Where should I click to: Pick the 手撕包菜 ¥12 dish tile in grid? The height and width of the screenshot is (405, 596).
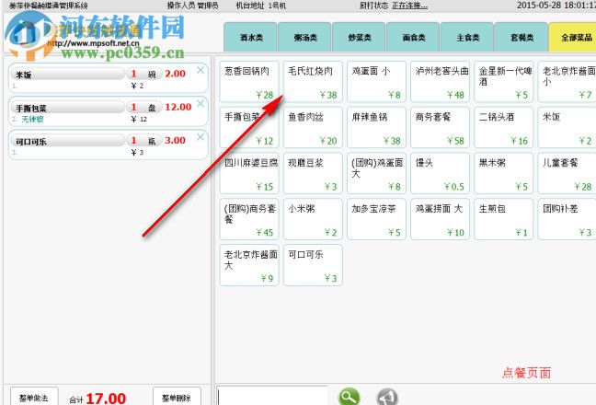tap(249, 128)
